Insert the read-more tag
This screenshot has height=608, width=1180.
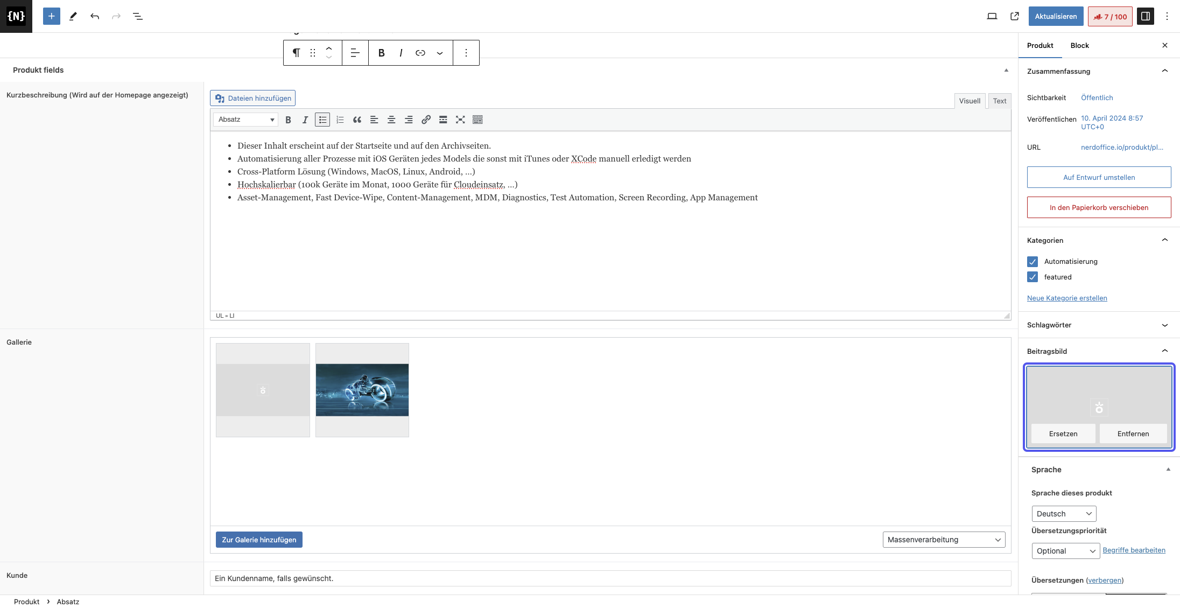[x=443, y=120]
